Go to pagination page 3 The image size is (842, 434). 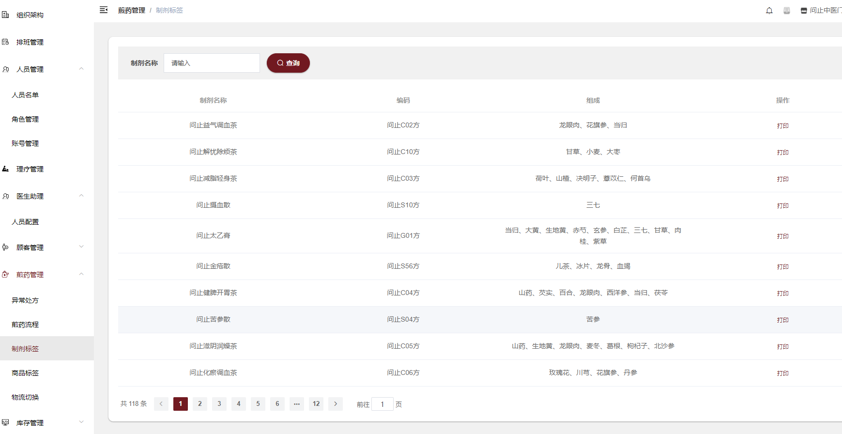point(219,403)
